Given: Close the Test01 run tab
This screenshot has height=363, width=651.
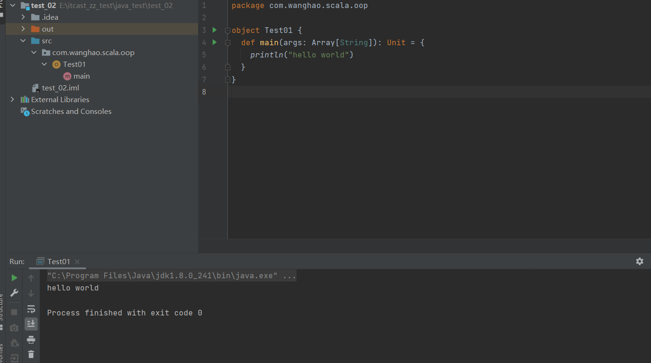Looking at the screenshot, I should pos(77,262).
